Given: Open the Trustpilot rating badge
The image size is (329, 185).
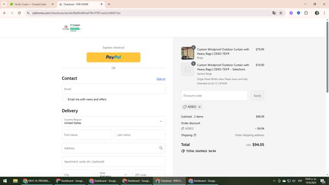Looking at the screenshot, I should coord(76,28).
